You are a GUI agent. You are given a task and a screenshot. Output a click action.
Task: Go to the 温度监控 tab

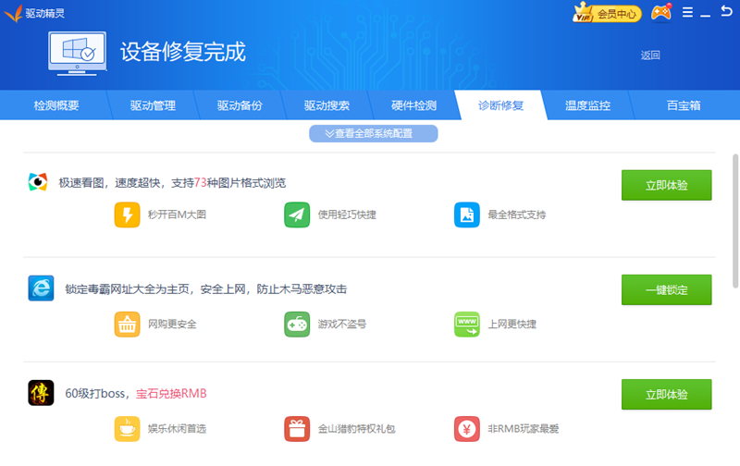[588, 105]
